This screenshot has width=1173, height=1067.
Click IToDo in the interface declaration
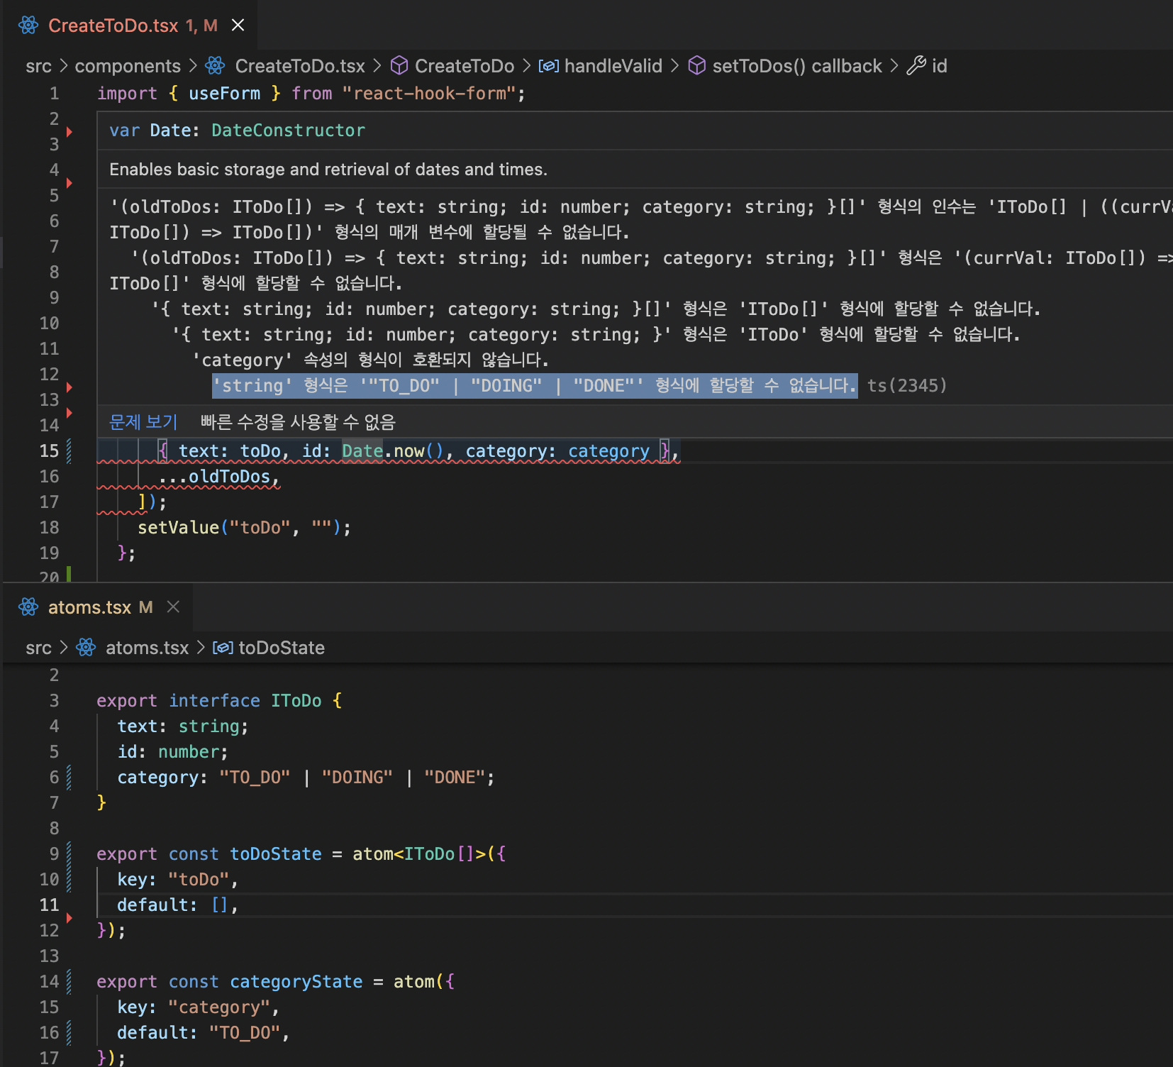(296, 701)
